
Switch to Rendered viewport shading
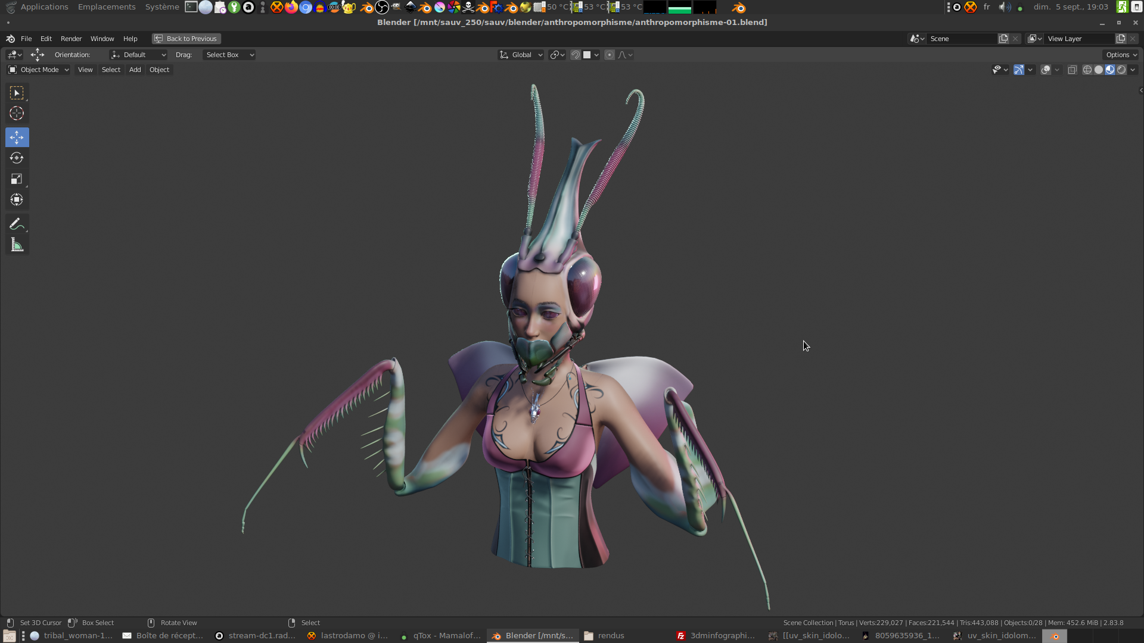pos(1121,70)
